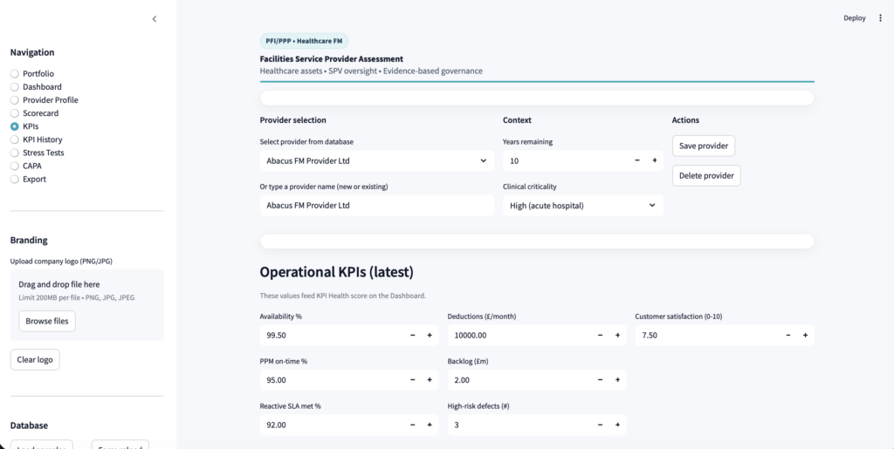Click the provider name text field
The image size is (894, 449).
[376, 206]
